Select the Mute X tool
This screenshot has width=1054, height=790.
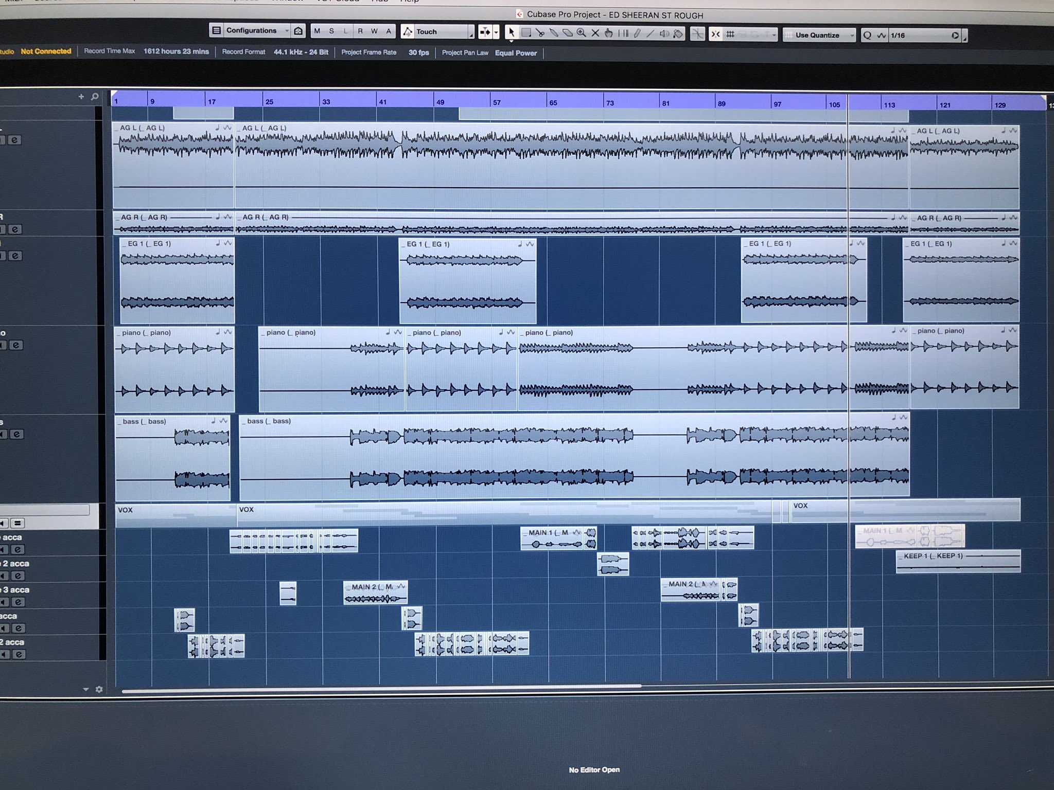tap(595, 33)
